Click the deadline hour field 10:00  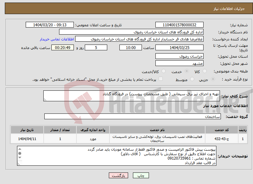point(131,47)
